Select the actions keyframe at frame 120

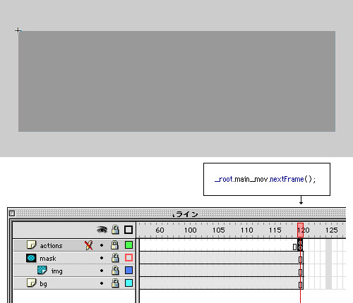tap(300, 245)
